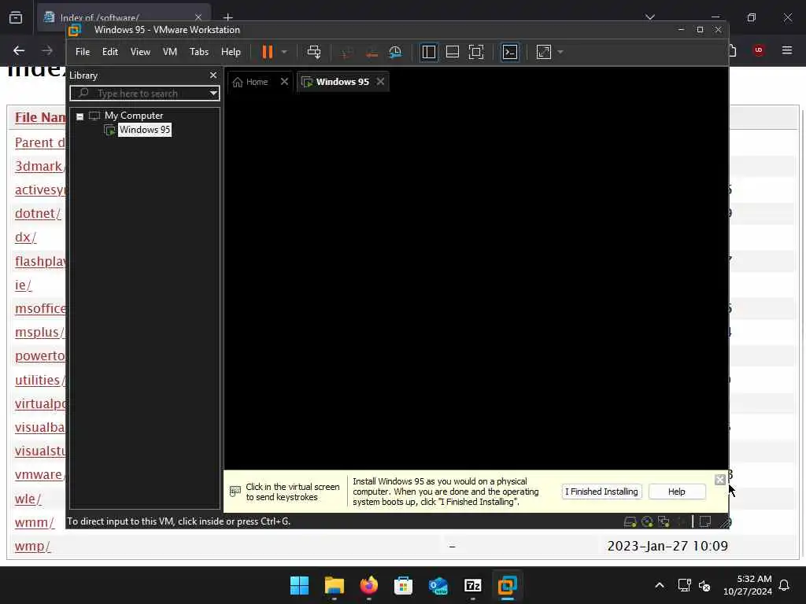Click the stretch guest display icon
806x604 pixels.
[x=543, y=52]
